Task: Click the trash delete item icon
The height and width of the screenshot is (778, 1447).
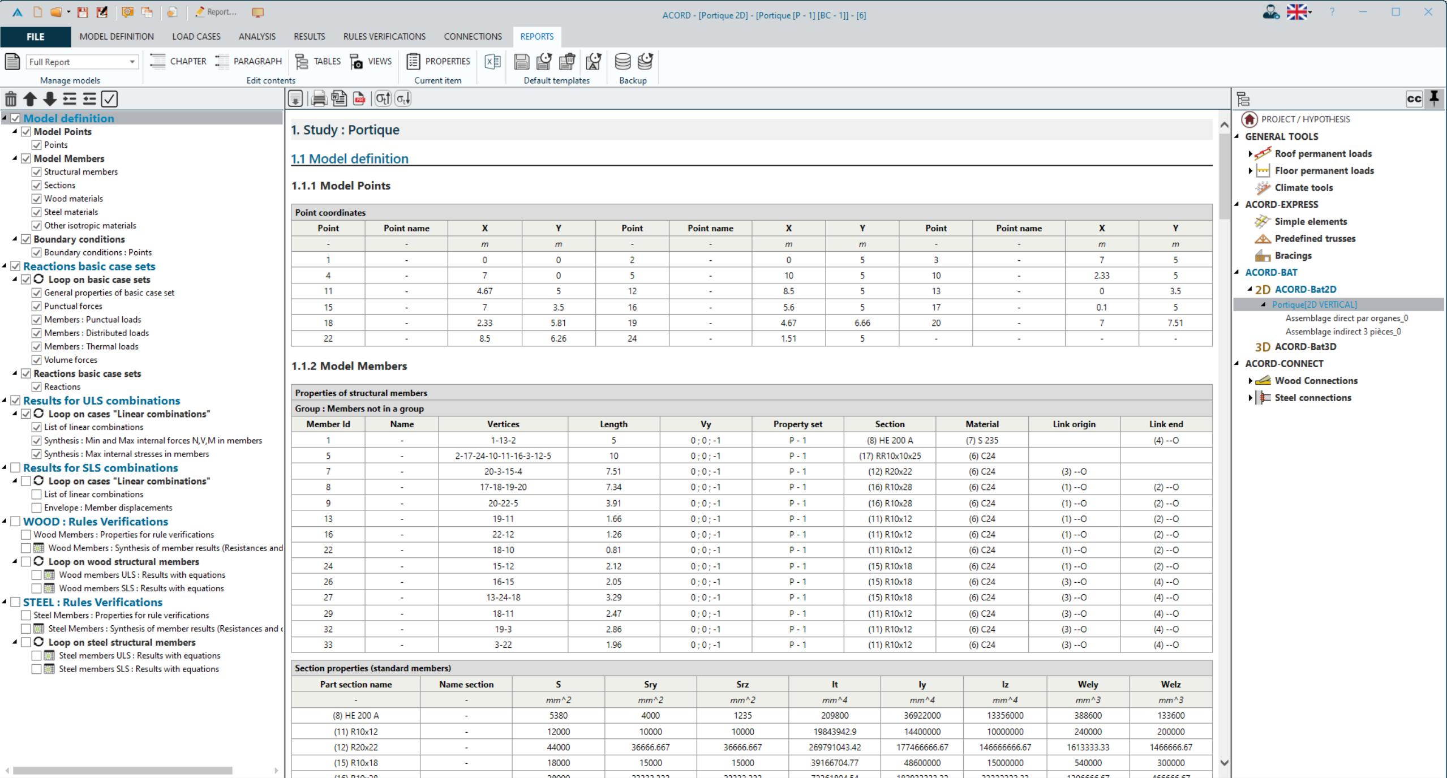Action: tap(11, 100)
